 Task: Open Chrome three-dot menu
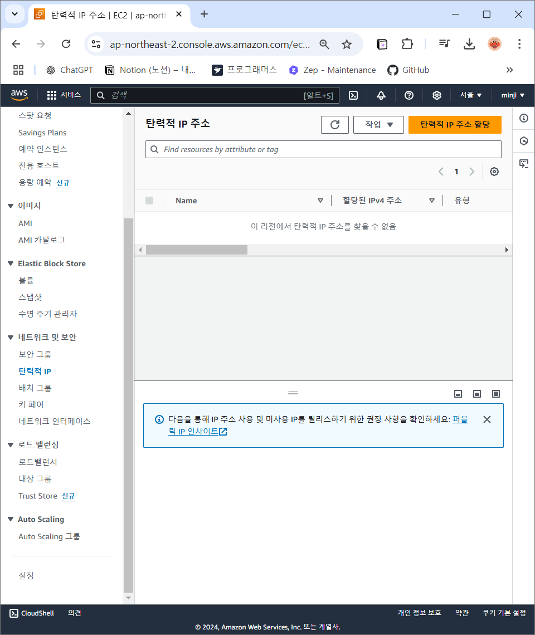[519, 44]
